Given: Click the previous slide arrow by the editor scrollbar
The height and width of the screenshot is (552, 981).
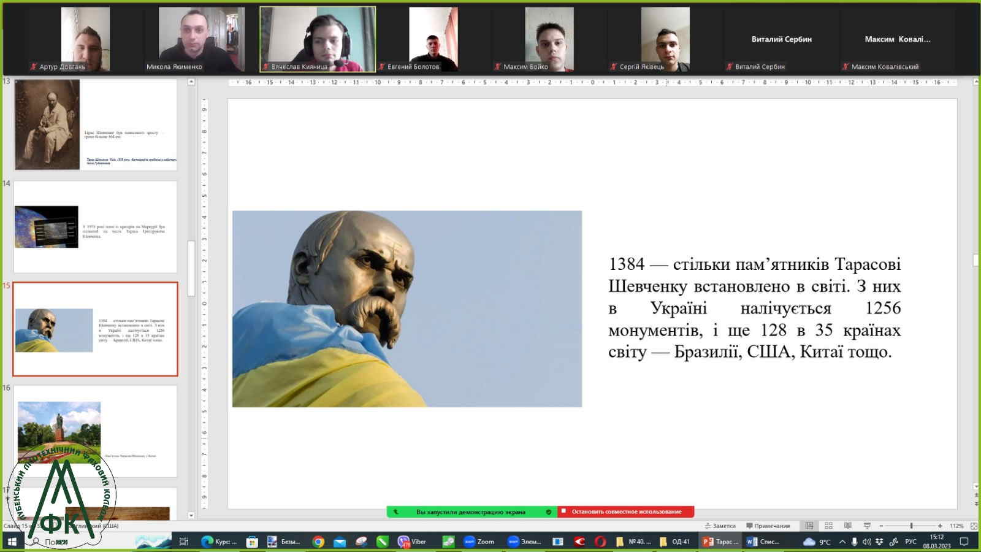Looking at the screenshot, I should [x=975, y=496].
